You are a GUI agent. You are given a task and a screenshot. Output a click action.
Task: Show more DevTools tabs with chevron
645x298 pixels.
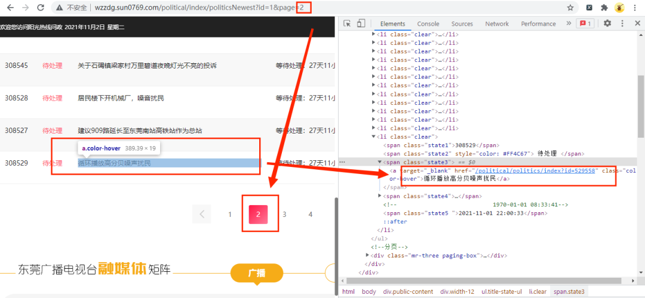click(x=569, y=23)
